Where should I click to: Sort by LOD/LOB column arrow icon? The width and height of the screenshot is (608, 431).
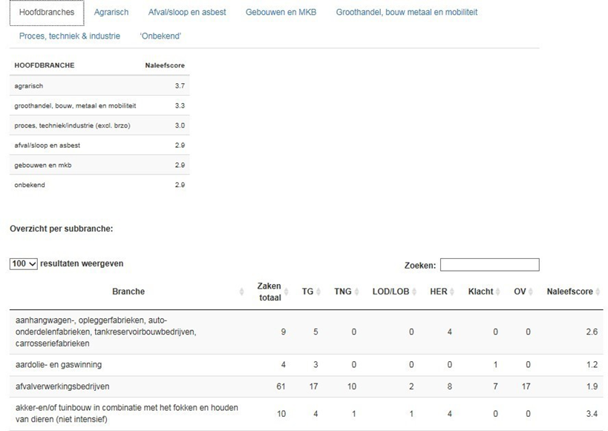[416, 292]
